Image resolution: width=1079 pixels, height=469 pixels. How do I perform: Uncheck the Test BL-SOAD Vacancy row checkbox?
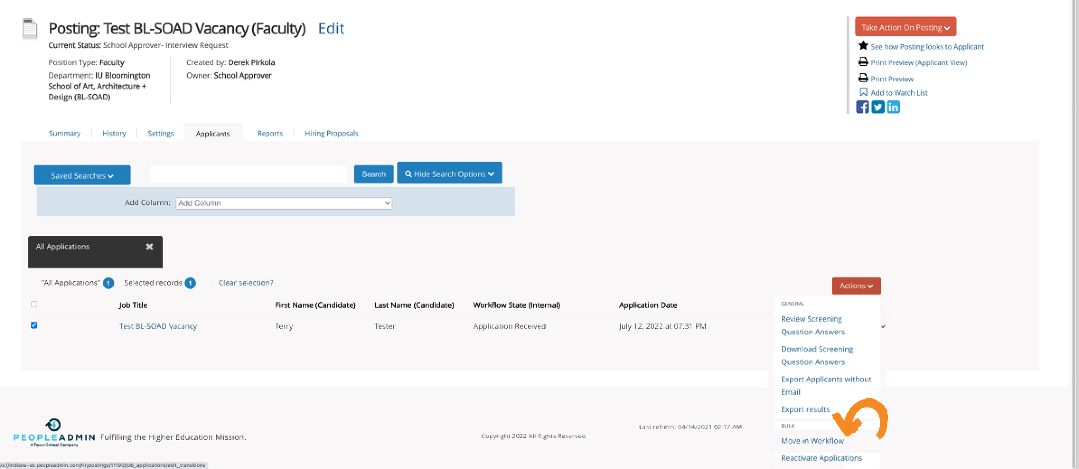coord(34,325)
